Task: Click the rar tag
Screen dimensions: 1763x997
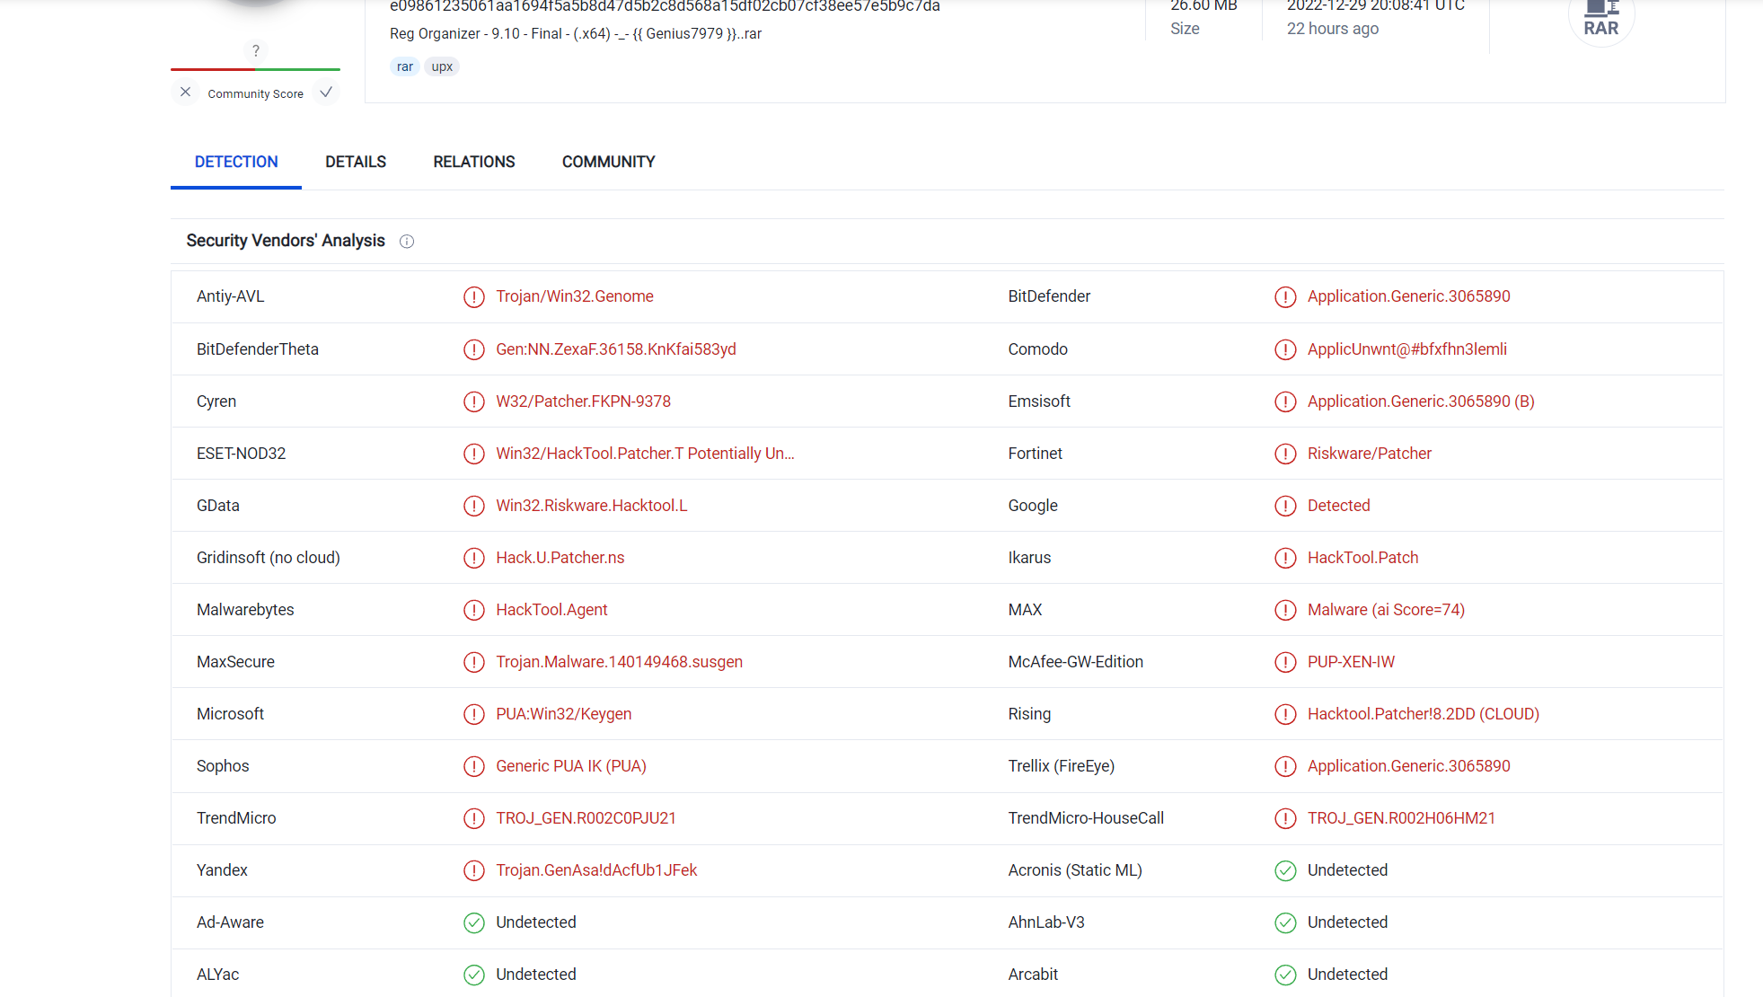Action: (405, 66)
